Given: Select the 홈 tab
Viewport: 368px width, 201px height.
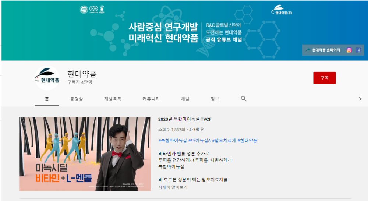Looking at the screenshot, I should 47,99.
